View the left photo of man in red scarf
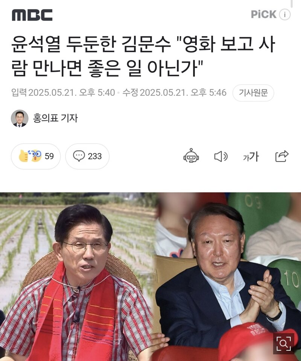The image size is (301, 361). 77,276
